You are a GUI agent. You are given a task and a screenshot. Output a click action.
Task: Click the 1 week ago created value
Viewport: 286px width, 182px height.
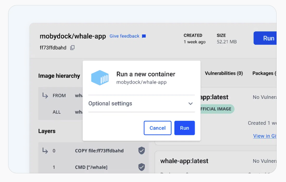pos(195,42)
